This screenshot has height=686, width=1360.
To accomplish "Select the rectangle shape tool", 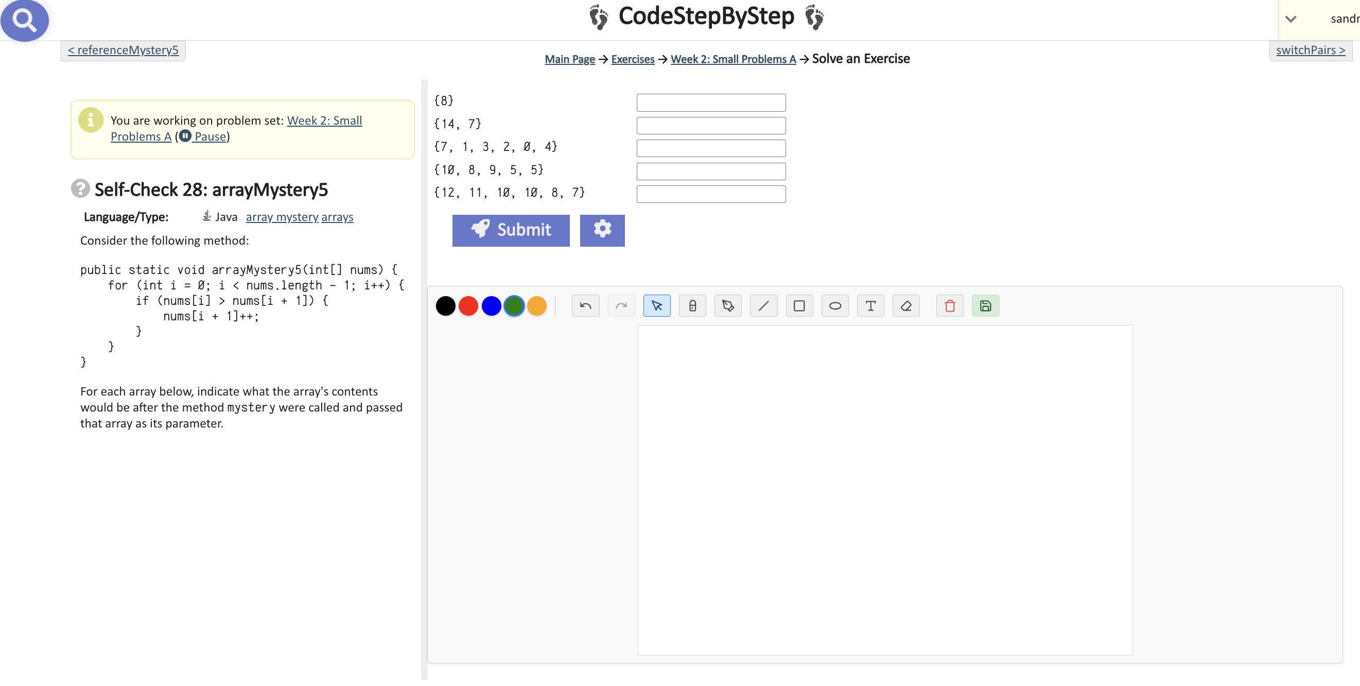I will coord(799,306).
